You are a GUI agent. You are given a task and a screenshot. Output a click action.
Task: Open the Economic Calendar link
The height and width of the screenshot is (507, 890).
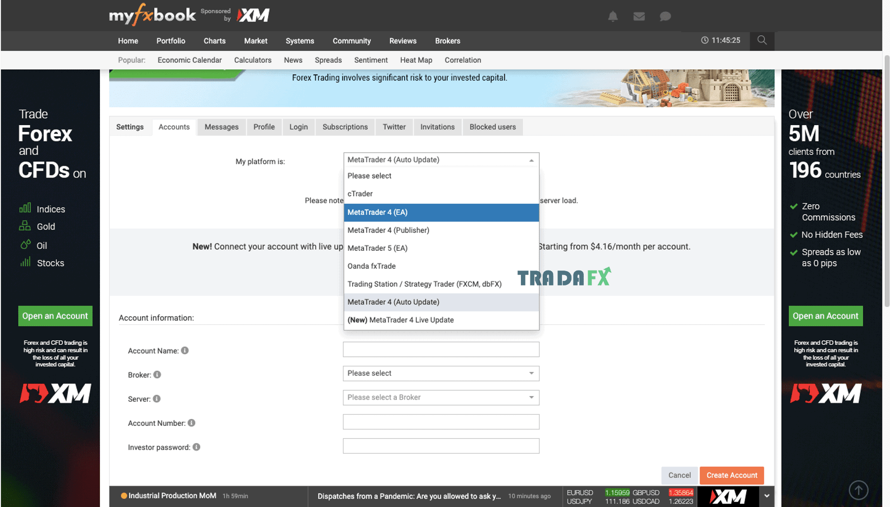pos(189,60)
